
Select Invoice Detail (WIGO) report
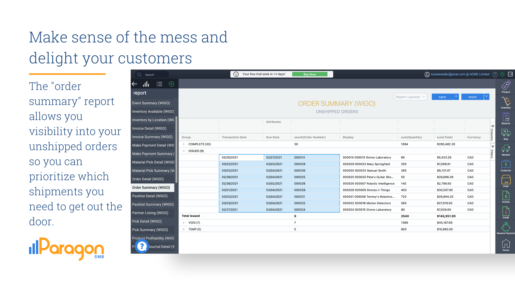click(x=153, y=128)
